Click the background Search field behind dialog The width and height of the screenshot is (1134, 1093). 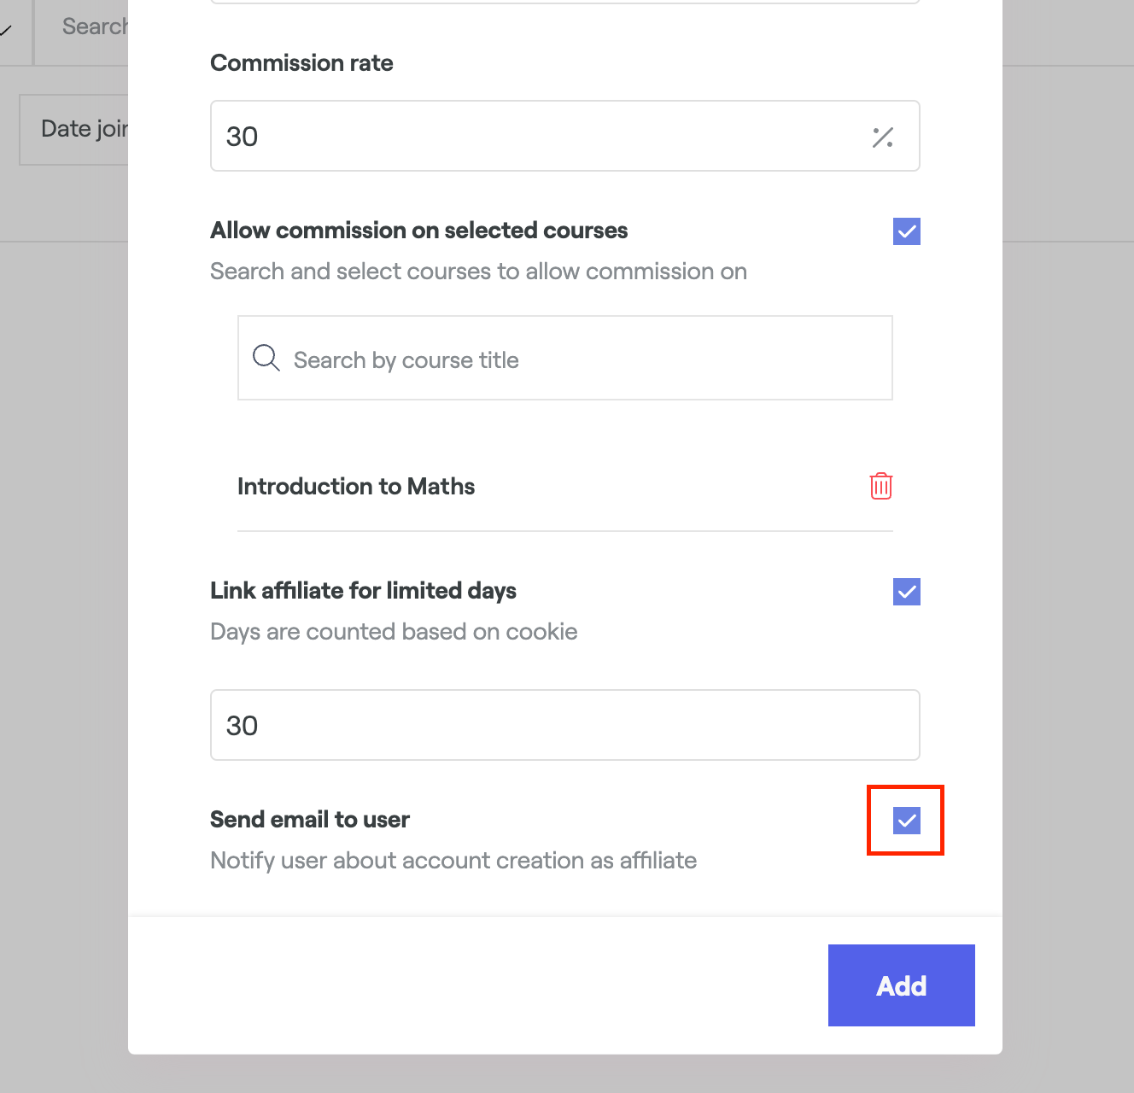tap(94, 26)
